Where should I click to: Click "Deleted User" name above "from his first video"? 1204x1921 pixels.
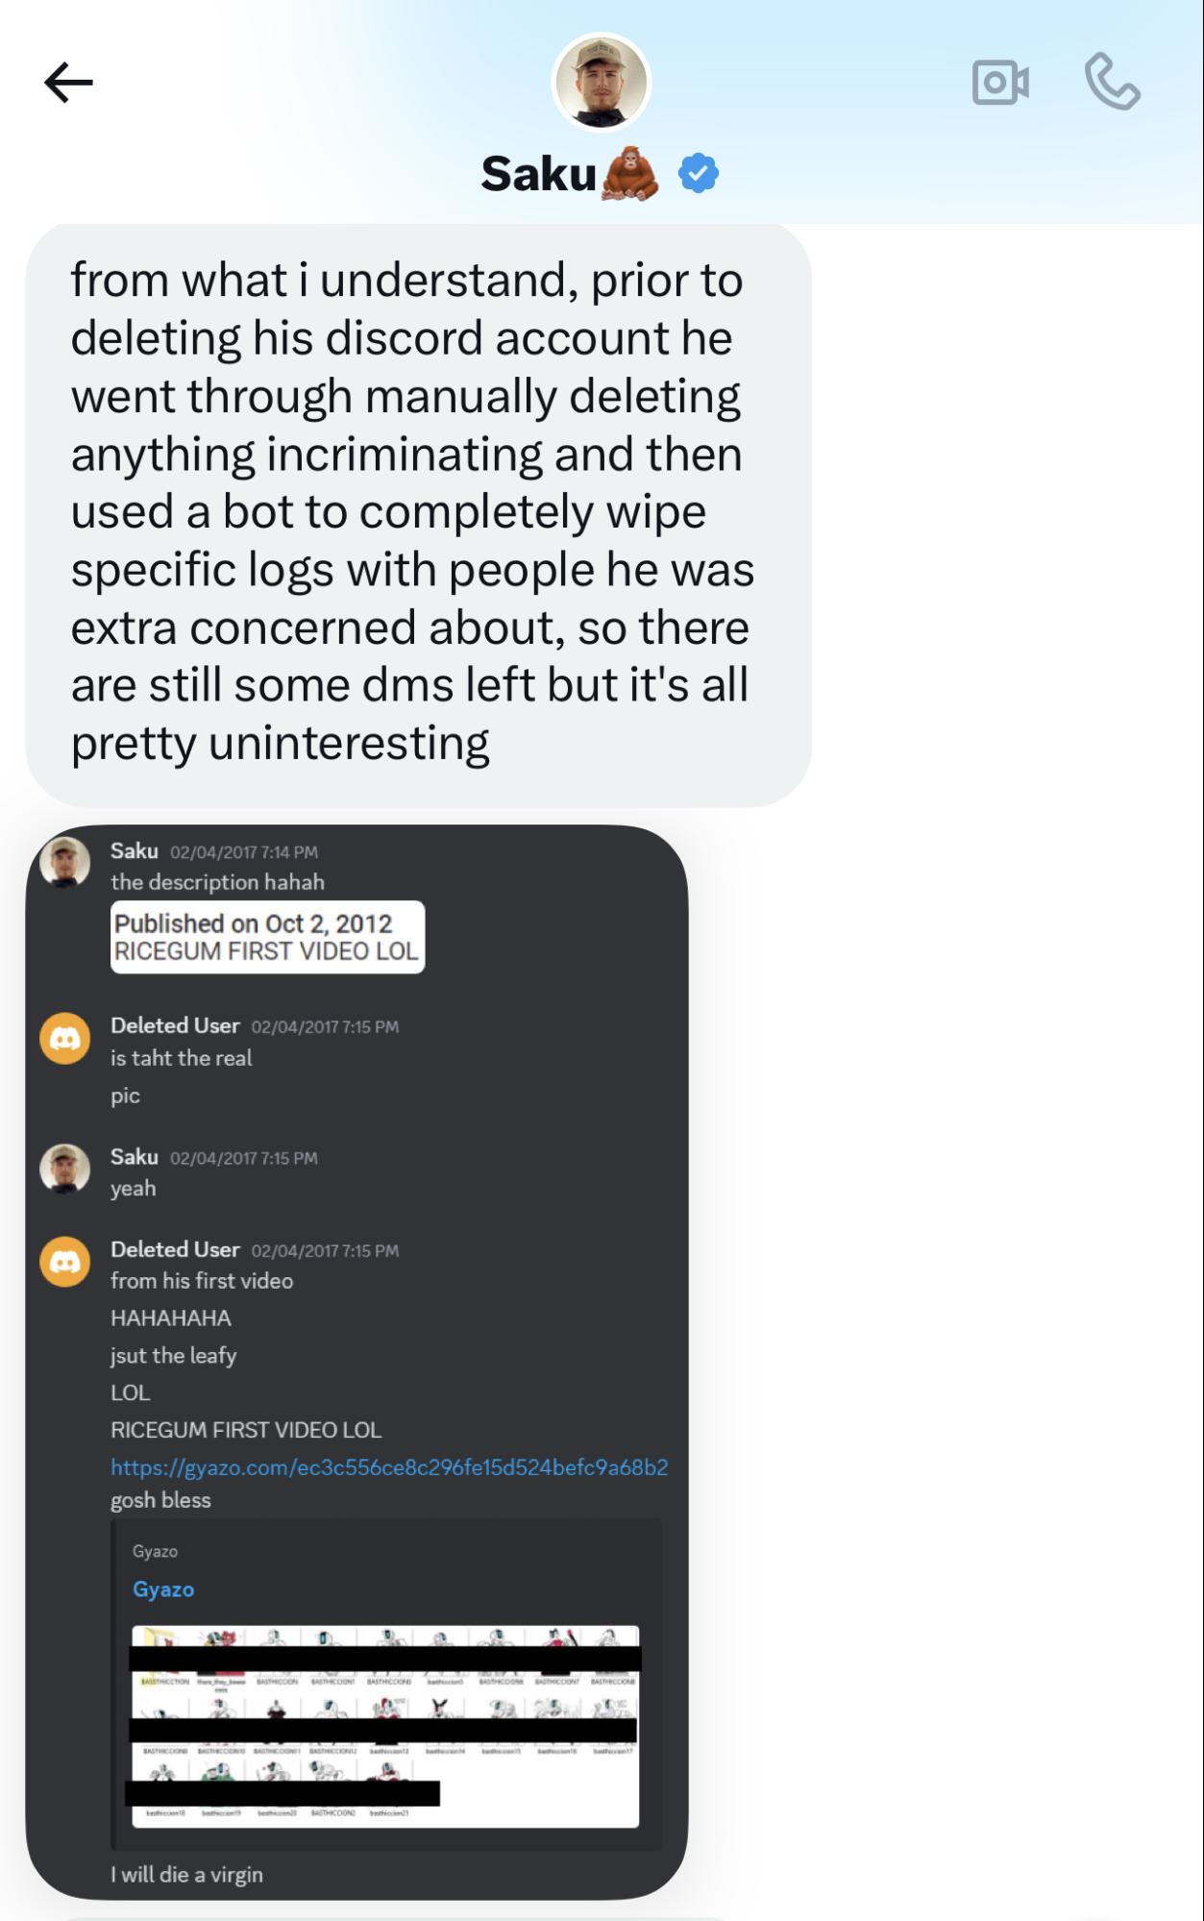tap(175, 1249)
